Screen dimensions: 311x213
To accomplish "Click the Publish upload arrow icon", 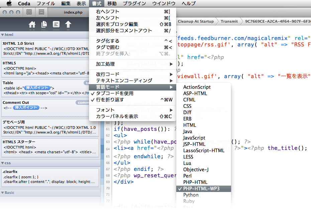I will (x=68, y=25).
